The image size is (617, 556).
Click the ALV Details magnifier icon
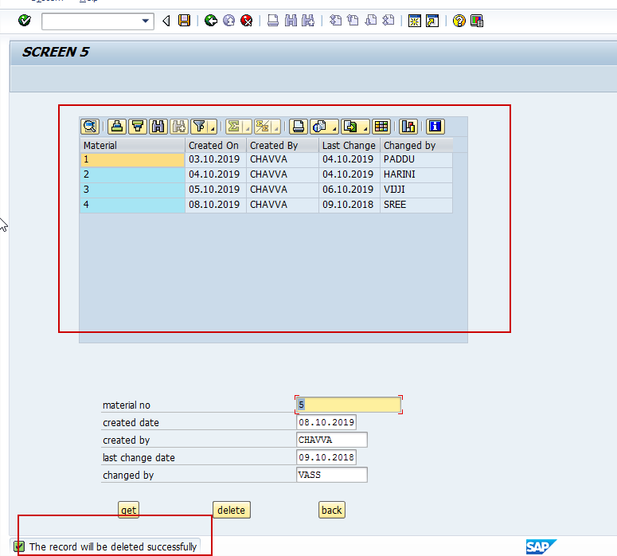pyautogui.click(x=90, y=127)
